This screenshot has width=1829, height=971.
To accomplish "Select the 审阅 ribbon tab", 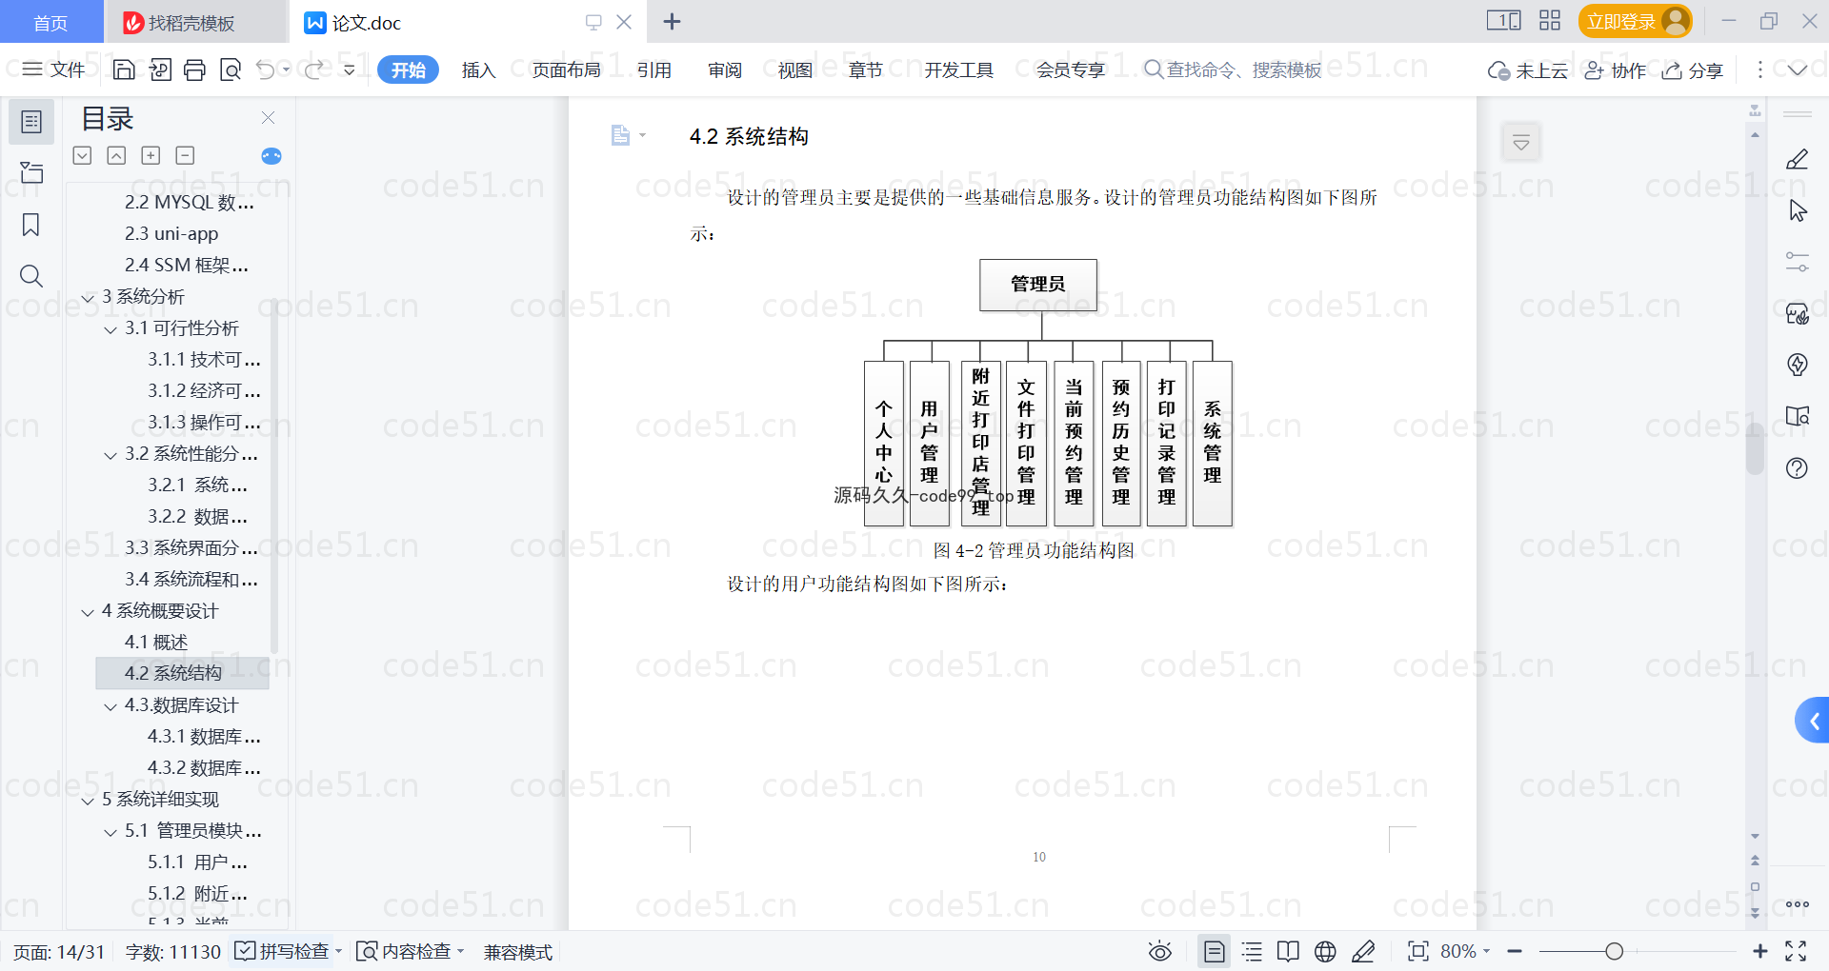I will [725, 69].
